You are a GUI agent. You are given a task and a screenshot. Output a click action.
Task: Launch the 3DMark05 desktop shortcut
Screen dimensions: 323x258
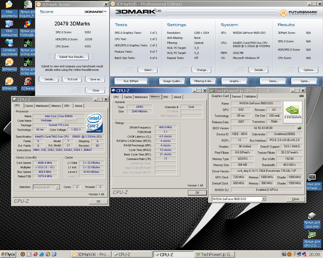tap(9, 84)
